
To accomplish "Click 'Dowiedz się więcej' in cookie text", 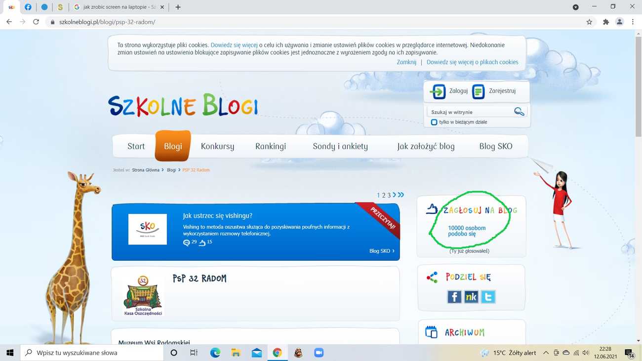I will click(234, 45).
